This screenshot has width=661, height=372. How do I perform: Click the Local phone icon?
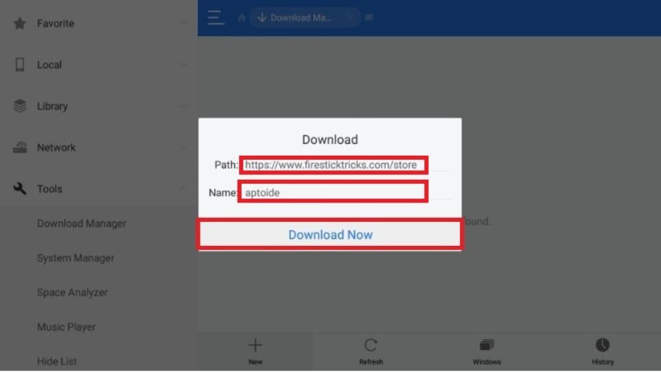click(x=19, y=65)
